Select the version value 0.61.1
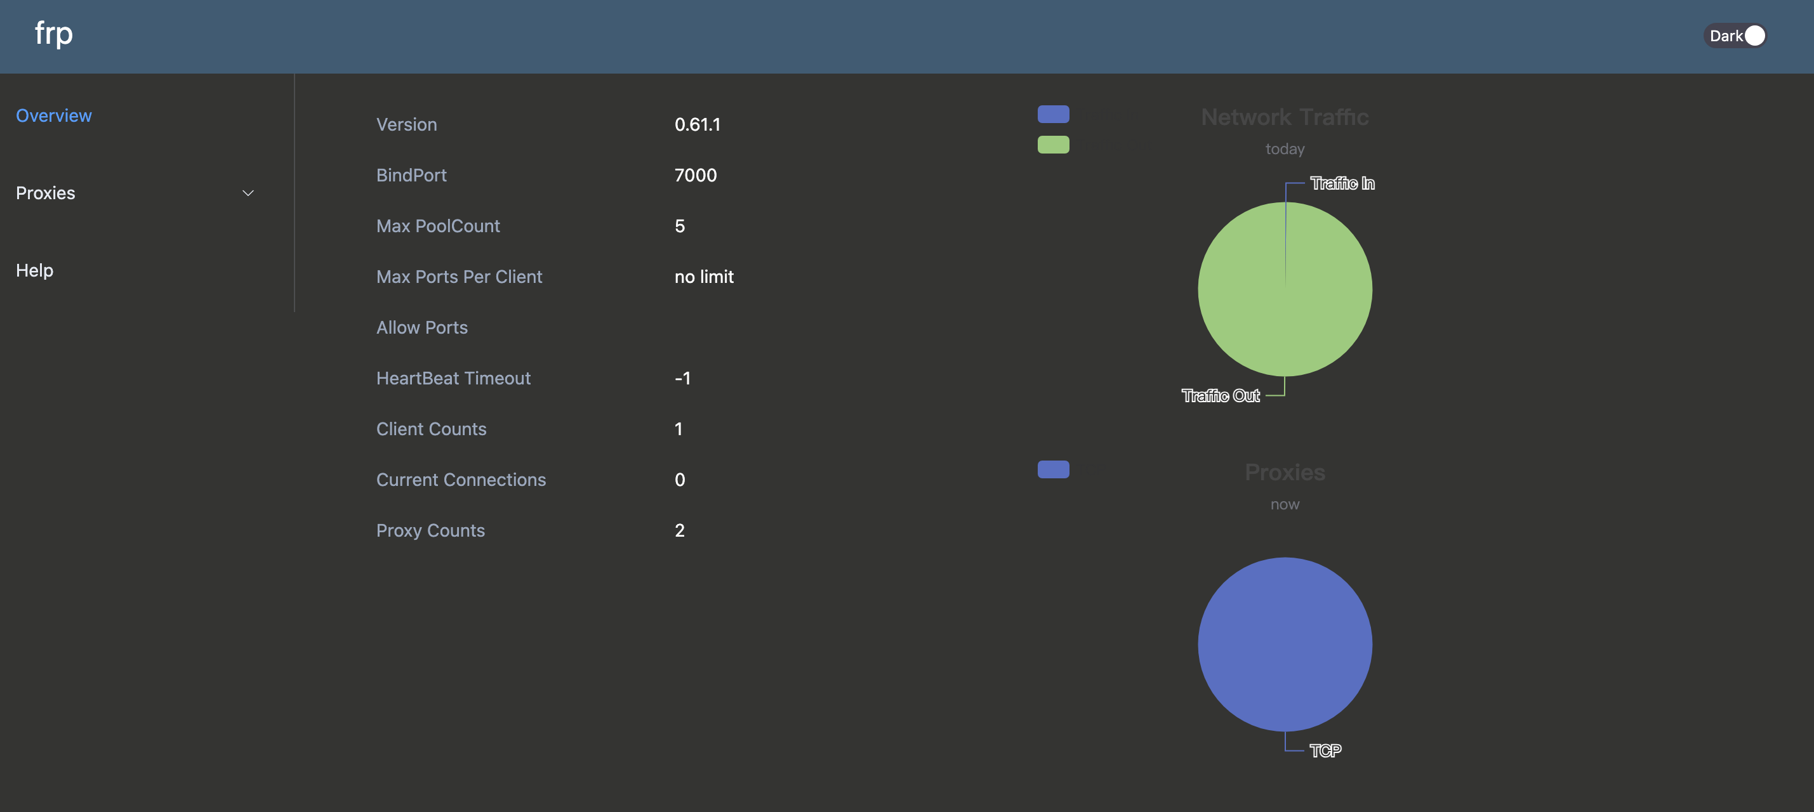The height and width of the screenshot is (812, 1814). coord(697,124)
